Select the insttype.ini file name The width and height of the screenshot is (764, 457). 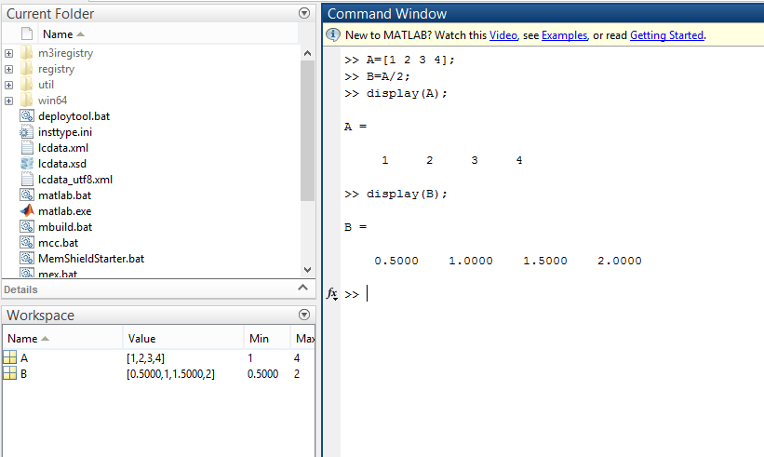(x=65, y=132)
